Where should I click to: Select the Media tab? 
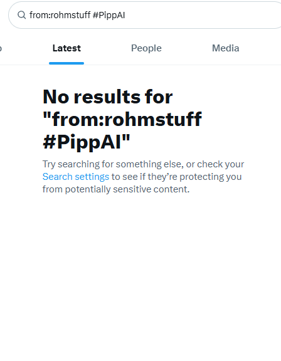(226, 48)
